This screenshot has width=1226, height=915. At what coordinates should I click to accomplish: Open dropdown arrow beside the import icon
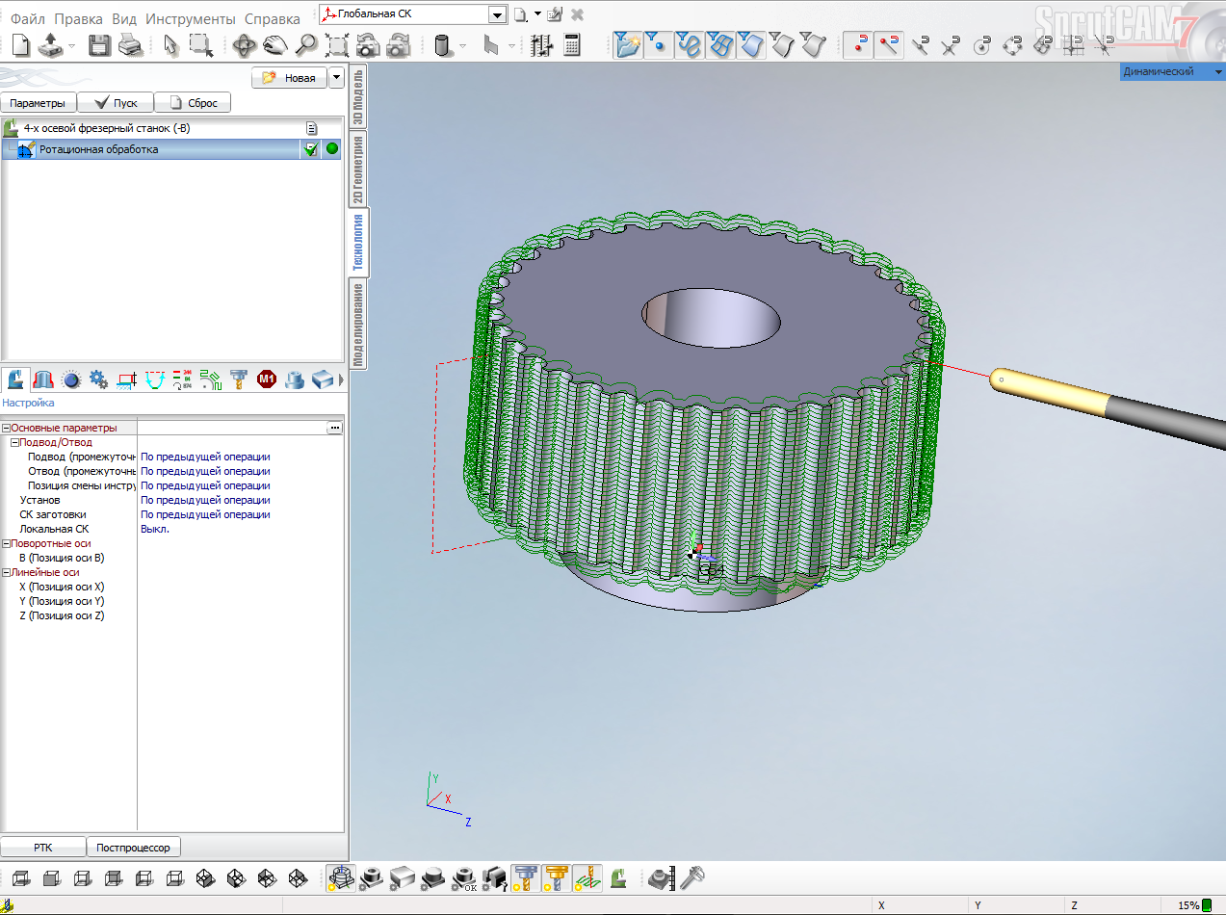(x=72, y=45)
